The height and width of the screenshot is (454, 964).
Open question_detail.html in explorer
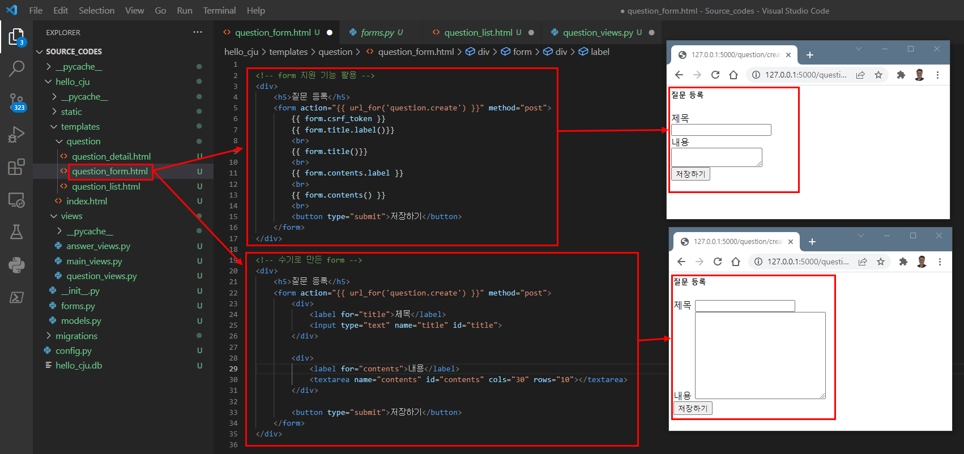click(111, 156)
